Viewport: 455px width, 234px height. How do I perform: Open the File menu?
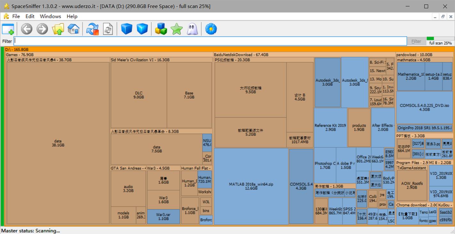pos(16,16)
